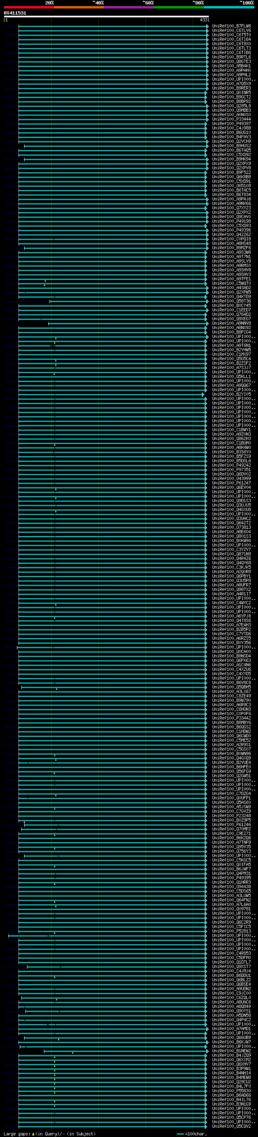Select the UniRef100_B8PIG4 label

(x=231, y=332)
